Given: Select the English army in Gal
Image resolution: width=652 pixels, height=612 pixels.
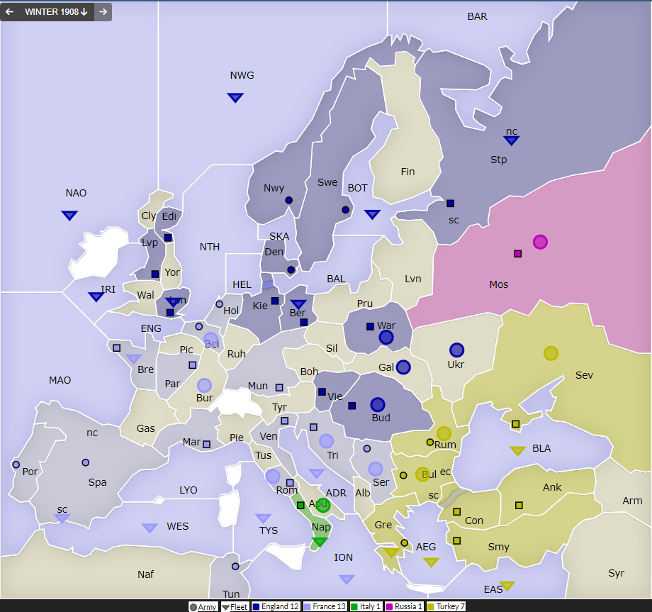Looking at the screenshot, I should point(403,367).
